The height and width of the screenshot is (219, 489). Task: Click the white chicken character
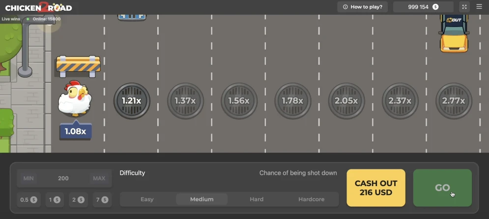[x=74, y=99]
